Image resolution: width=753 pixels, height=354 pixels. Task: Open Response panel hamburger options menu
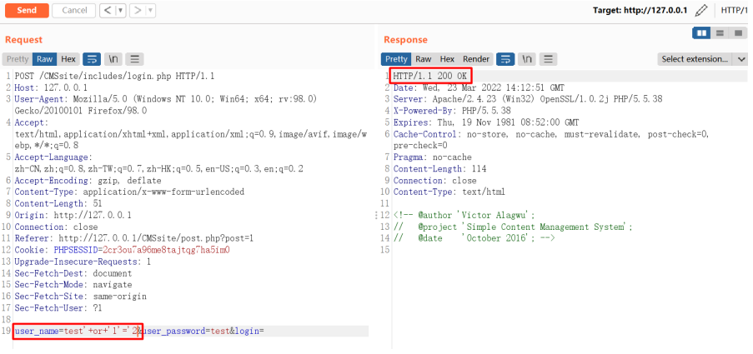click(x=549, y=59)
